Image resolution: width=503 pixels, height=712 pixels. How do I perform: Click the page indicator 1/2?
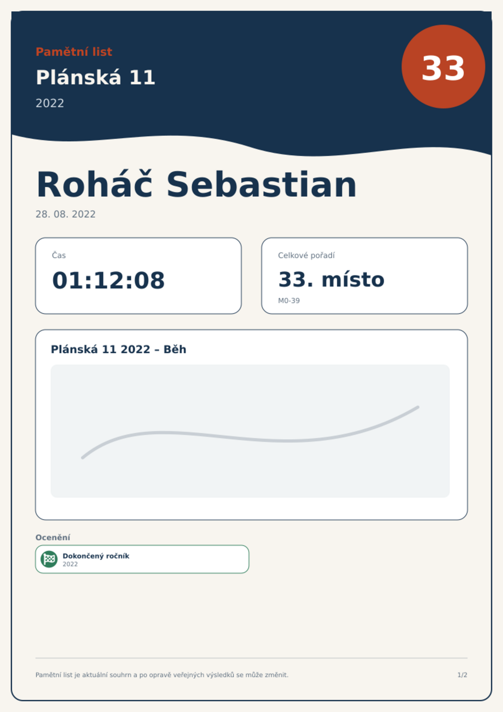[462, 675]
